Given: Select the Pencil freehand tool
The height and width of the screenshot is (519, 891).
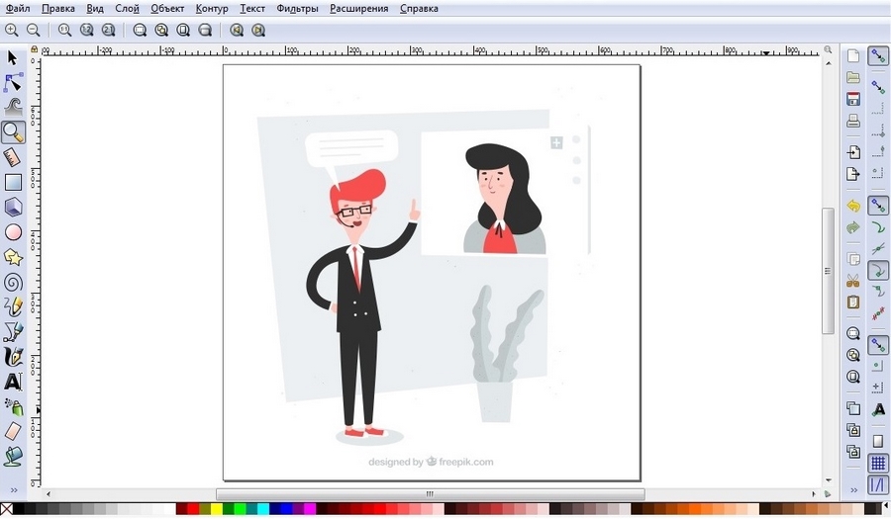Looking at the screenshot, I should click(x=13, y=306).
